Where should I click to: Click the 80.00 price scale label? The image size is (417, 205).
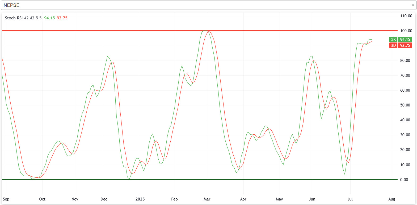pyautogui.click(x=405, y=61)
